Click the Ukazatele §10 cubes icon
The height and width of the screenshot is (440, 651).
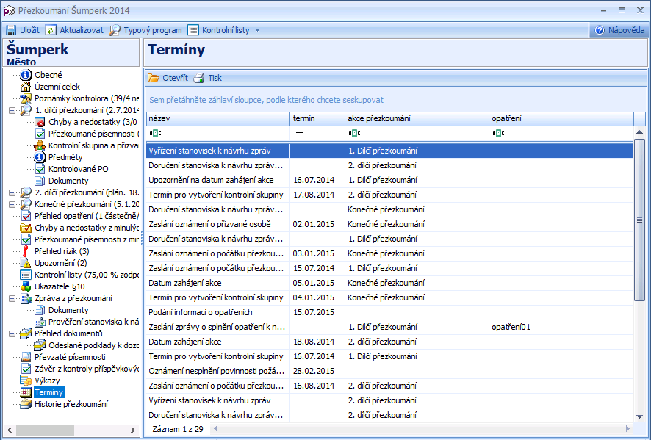[x=26, y=286]
